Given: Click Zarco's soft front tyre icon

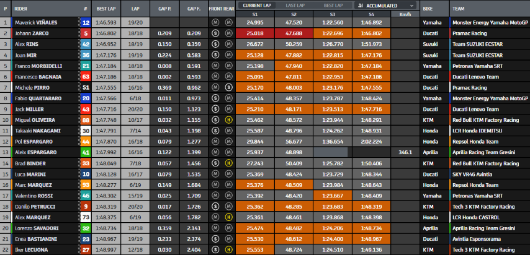Looking at the screenshot, I should tap(215, 33).
